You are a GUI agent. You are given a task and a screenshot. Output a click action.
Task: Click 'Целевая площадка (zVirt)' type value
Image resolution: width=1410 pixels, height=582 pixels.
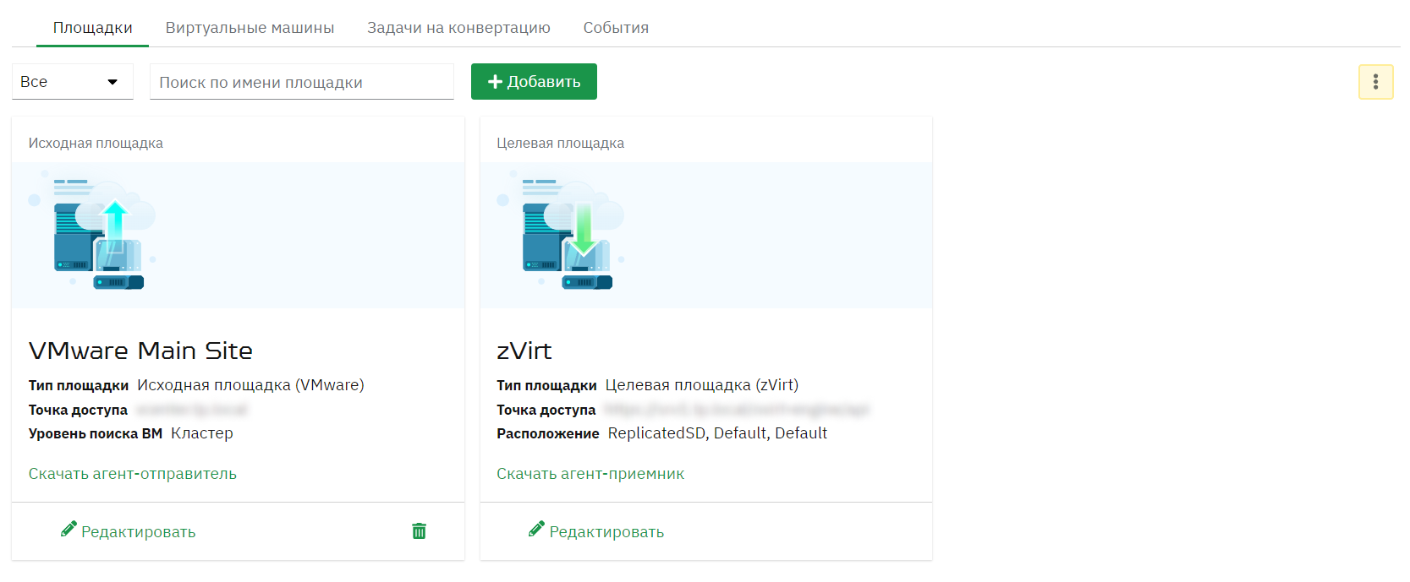pyautogui.click(x=702, y=385)
